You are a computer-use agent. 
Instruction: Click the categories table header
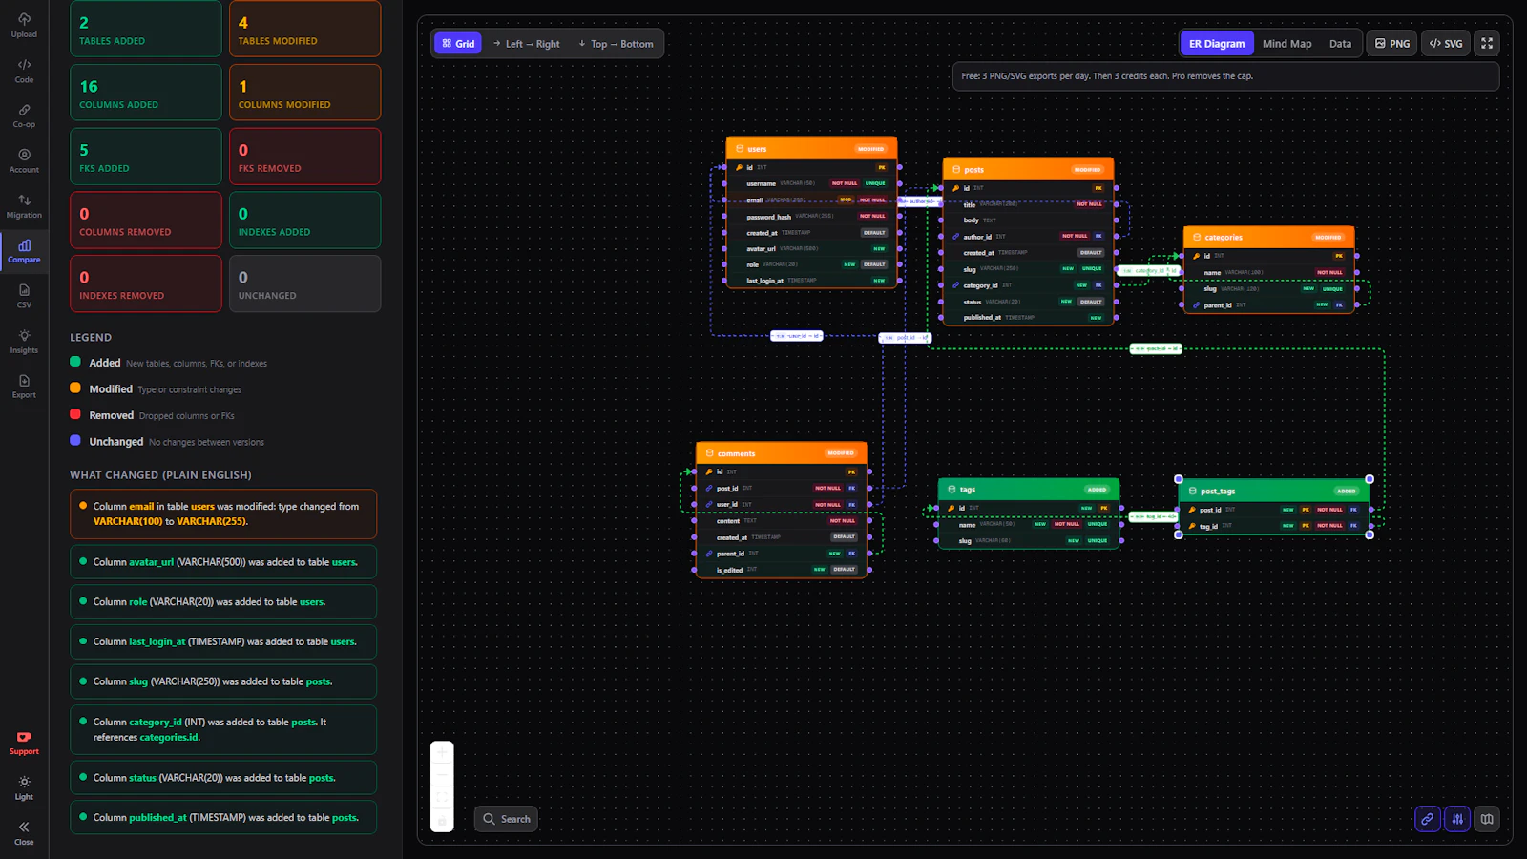click(1268, 237)
